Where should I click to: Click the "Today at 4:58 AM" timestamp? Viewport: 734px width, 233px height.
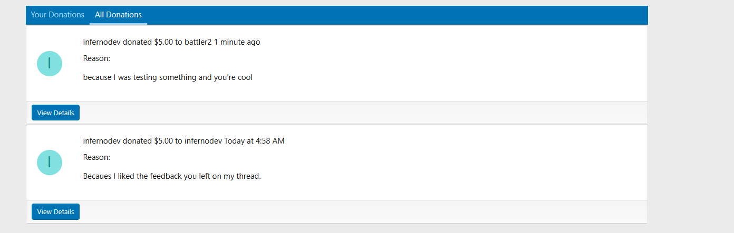pos(254,141)
